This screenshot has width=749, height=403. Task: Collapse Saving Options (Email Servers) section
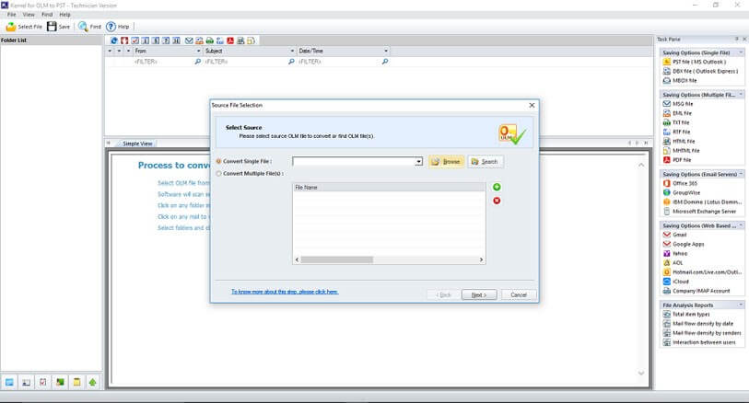tap(741, 174)
